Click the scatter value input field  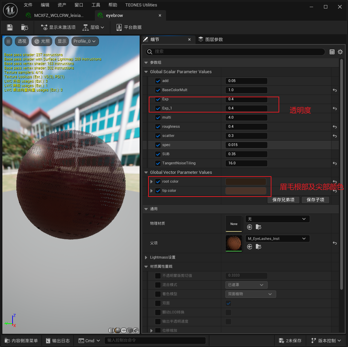pos(246,136)
